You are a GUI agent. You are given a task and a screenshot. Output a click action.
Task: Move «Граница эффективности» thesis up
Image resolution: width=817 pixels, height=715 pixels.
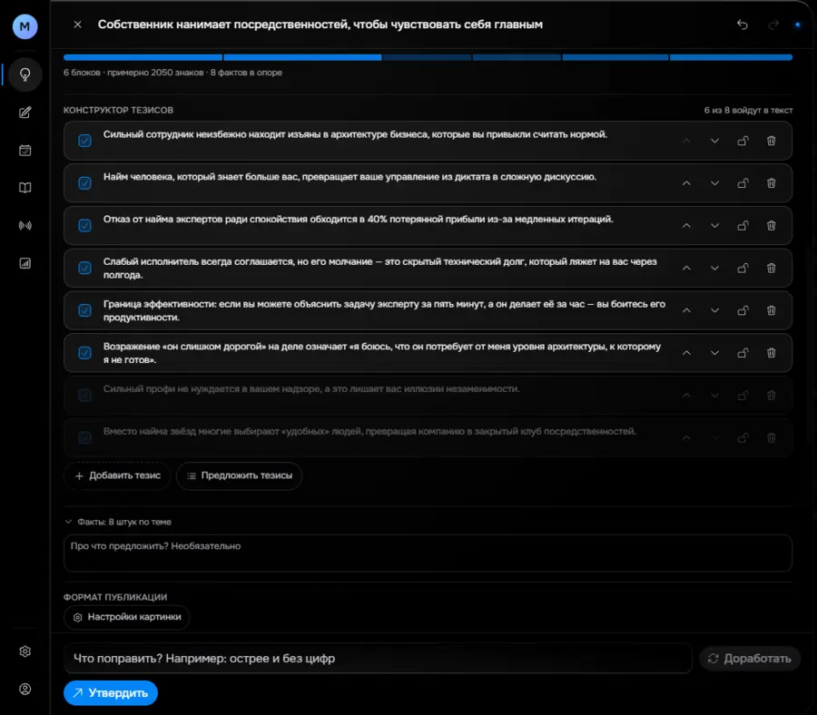pos(687,310)
